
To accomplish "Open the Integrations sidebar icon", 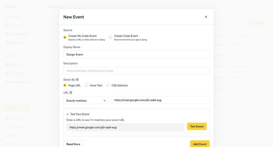I will pos(7,82).
